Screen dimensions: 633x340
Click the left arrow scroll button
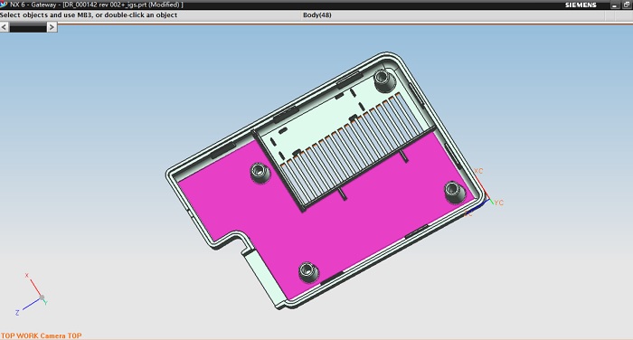pyautogui.click(x=4, y=27)
